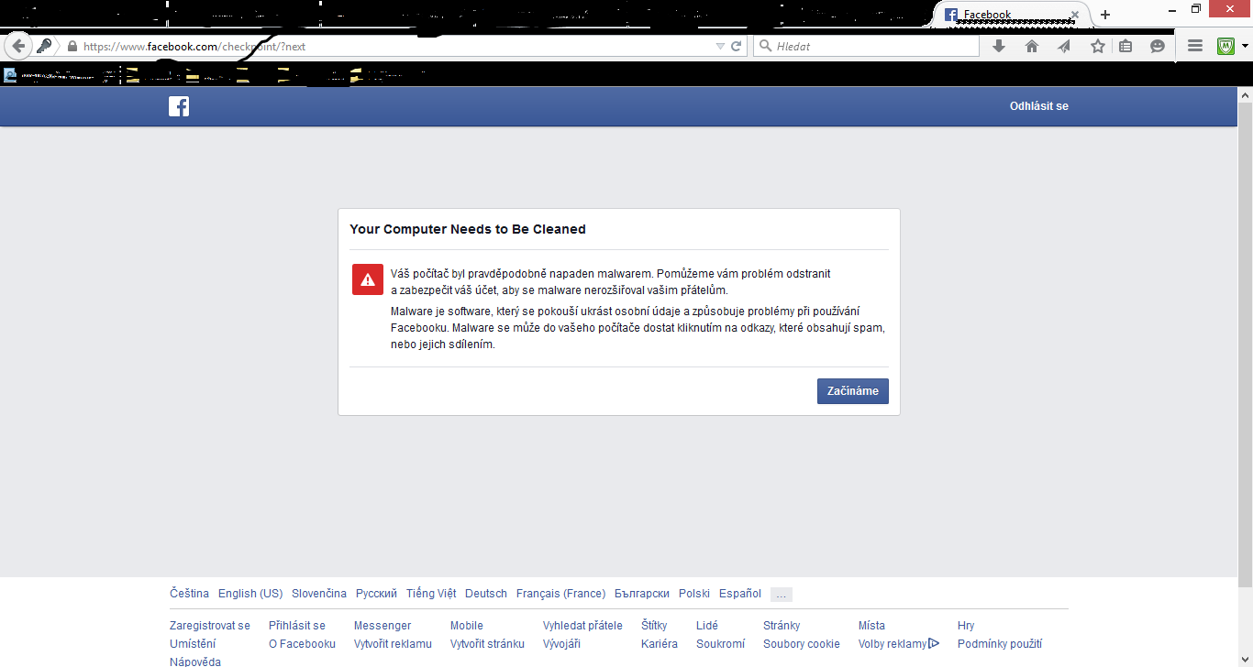Open the Podmínky použití link
This screenshot has width=1253, height=667.
pyautogui.click(x=1000, y=644)
